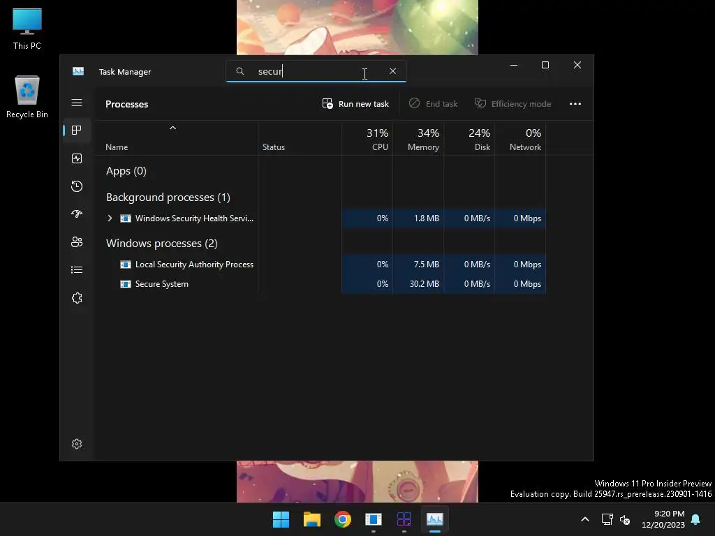The image size is (715, 536).
Task: Click the Task Manager app icon in title bar
Action: [x=78, y=71]
